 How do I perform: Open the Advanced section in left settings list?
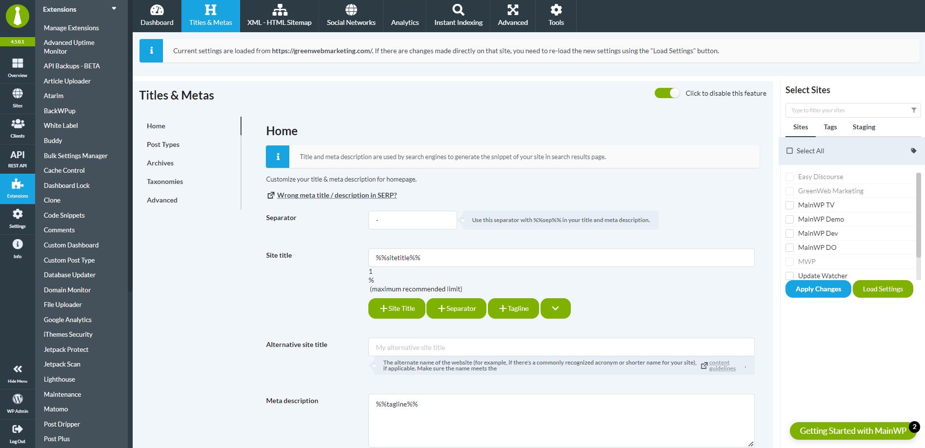(x=162, y=200)
